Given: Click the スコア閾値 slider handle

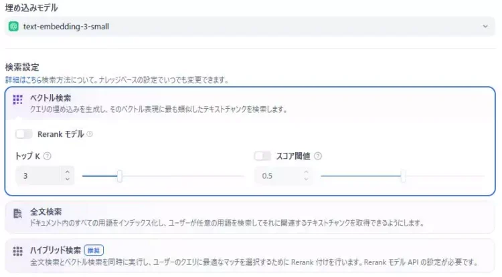Looking at the screenshot, I should point(403,176).
